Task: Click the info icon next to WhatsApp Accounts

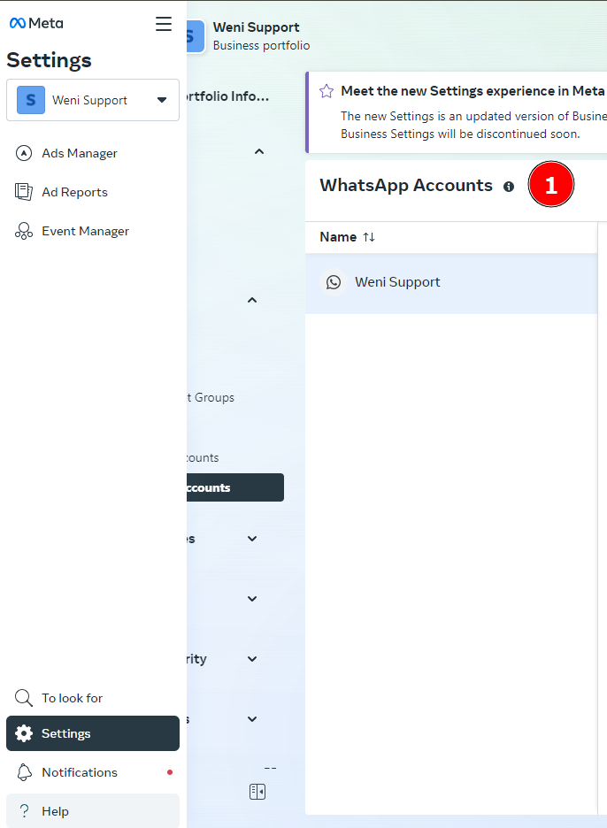Action: tap(509, 187)
